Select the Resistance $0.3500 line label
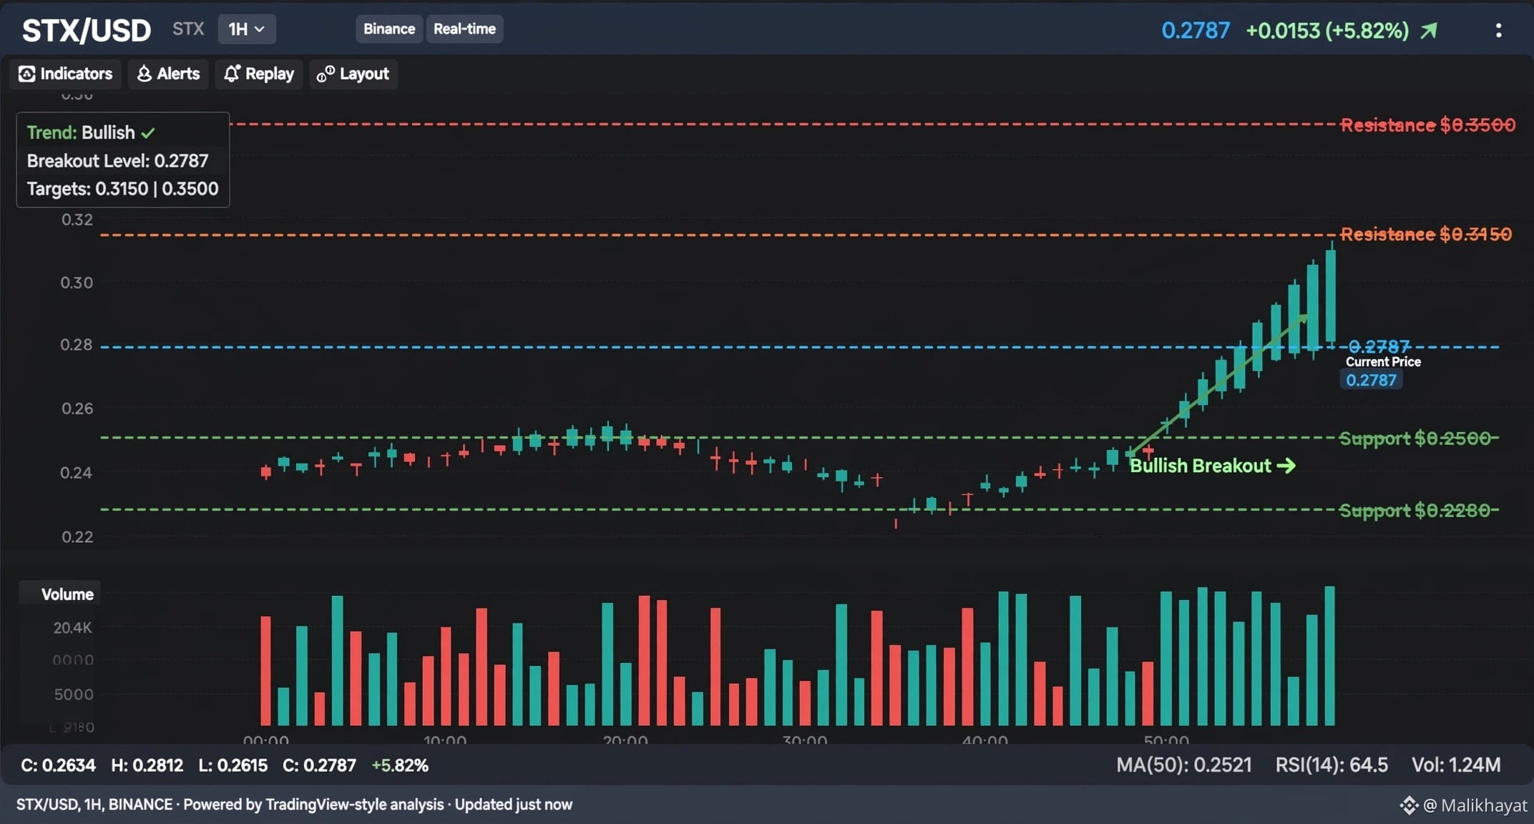 1427,125
